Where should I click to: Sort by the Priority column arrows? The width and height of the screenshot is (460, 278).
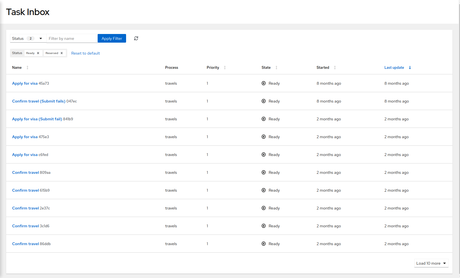(225, 67)
